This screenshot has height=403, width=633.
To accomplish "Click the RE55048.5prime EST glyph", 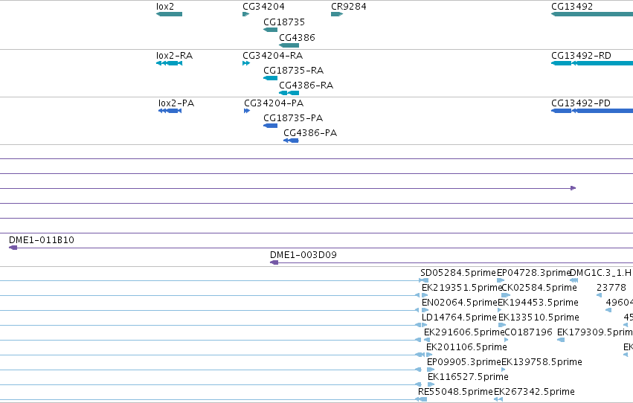I will [421, 399].
